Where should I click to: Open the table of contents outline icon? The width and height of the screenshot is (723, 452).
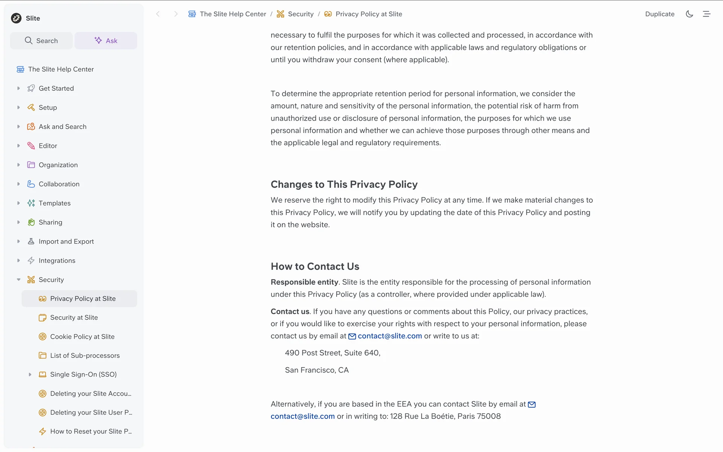pyautogui.click(x=706, y=14)
